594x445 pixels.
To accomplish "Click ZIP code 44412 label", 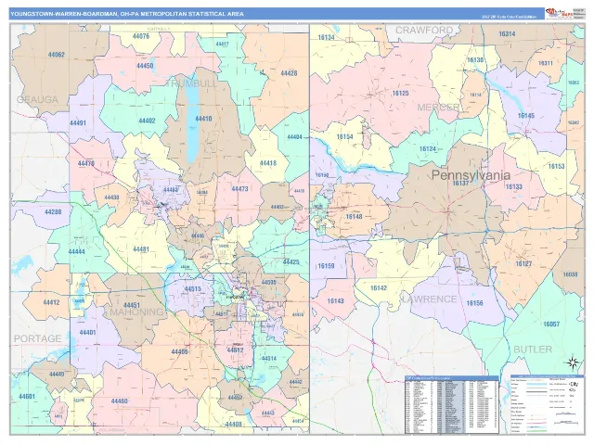I will (51, 303).
